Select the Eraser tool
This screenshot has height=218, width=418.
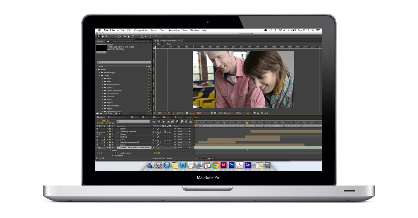pyautogui.click(x=145, y=37)
